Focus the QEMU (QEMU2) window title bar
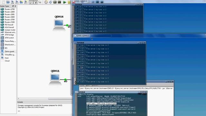Image resolution: width=206 pixels, height=116 pixels. tap(139, 36)
